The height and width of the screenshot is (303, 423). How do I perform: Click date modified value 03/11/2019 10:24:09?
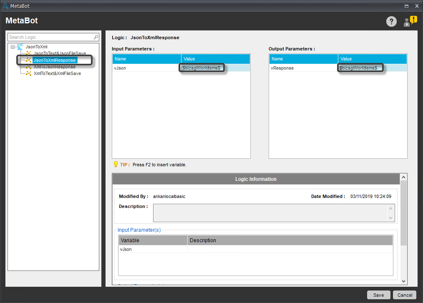click(x=371, y=196)
